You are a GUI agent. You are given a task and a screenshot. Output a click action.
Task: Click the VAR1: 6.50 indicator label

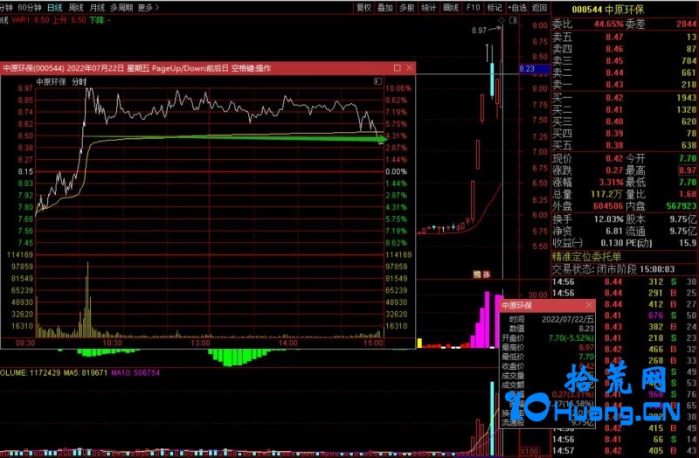pos(31,20)
